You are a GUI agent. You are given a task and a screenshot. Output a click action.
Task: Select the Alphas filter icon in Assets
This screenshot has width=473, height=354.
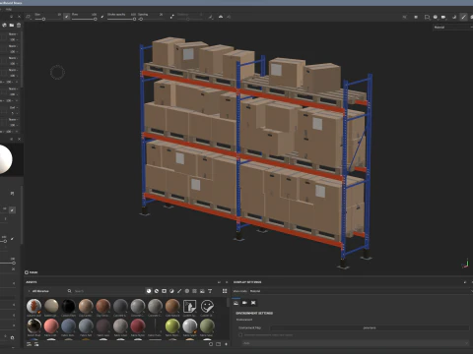click(x=187, y=291)
